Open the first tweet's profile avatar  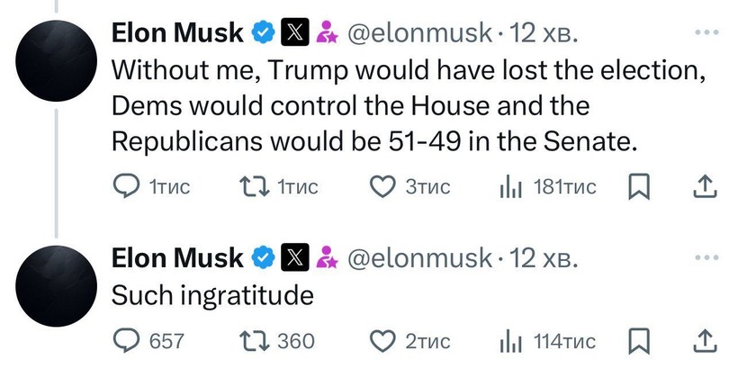pyautogui.click(x=58, y=56)
